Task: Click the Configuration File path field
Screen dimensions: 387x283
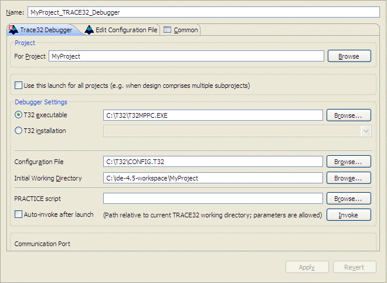Action: (213, 161)
